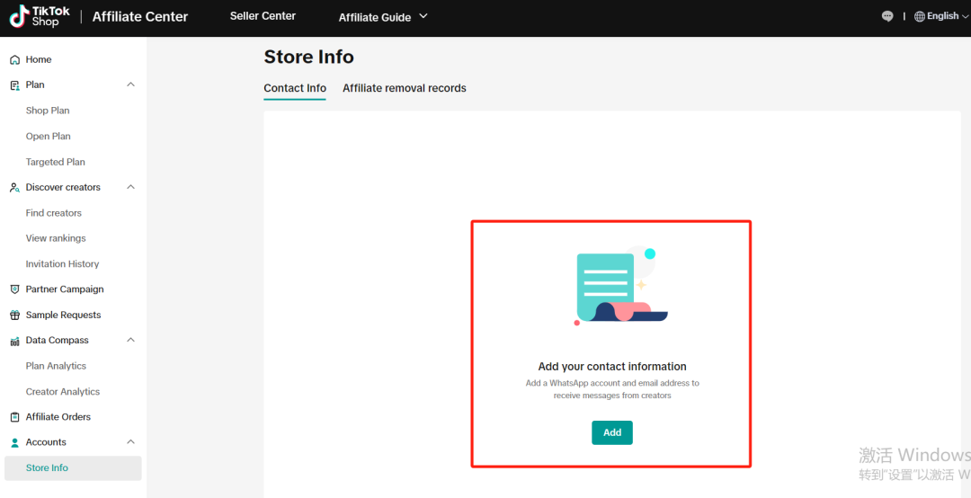Collapse the Accounts section chevron
The image size is (971, 498).
[130, 442]
